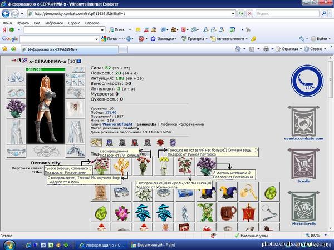
Task: Click the Windows Start orb
Action: [x=9, y=245]
